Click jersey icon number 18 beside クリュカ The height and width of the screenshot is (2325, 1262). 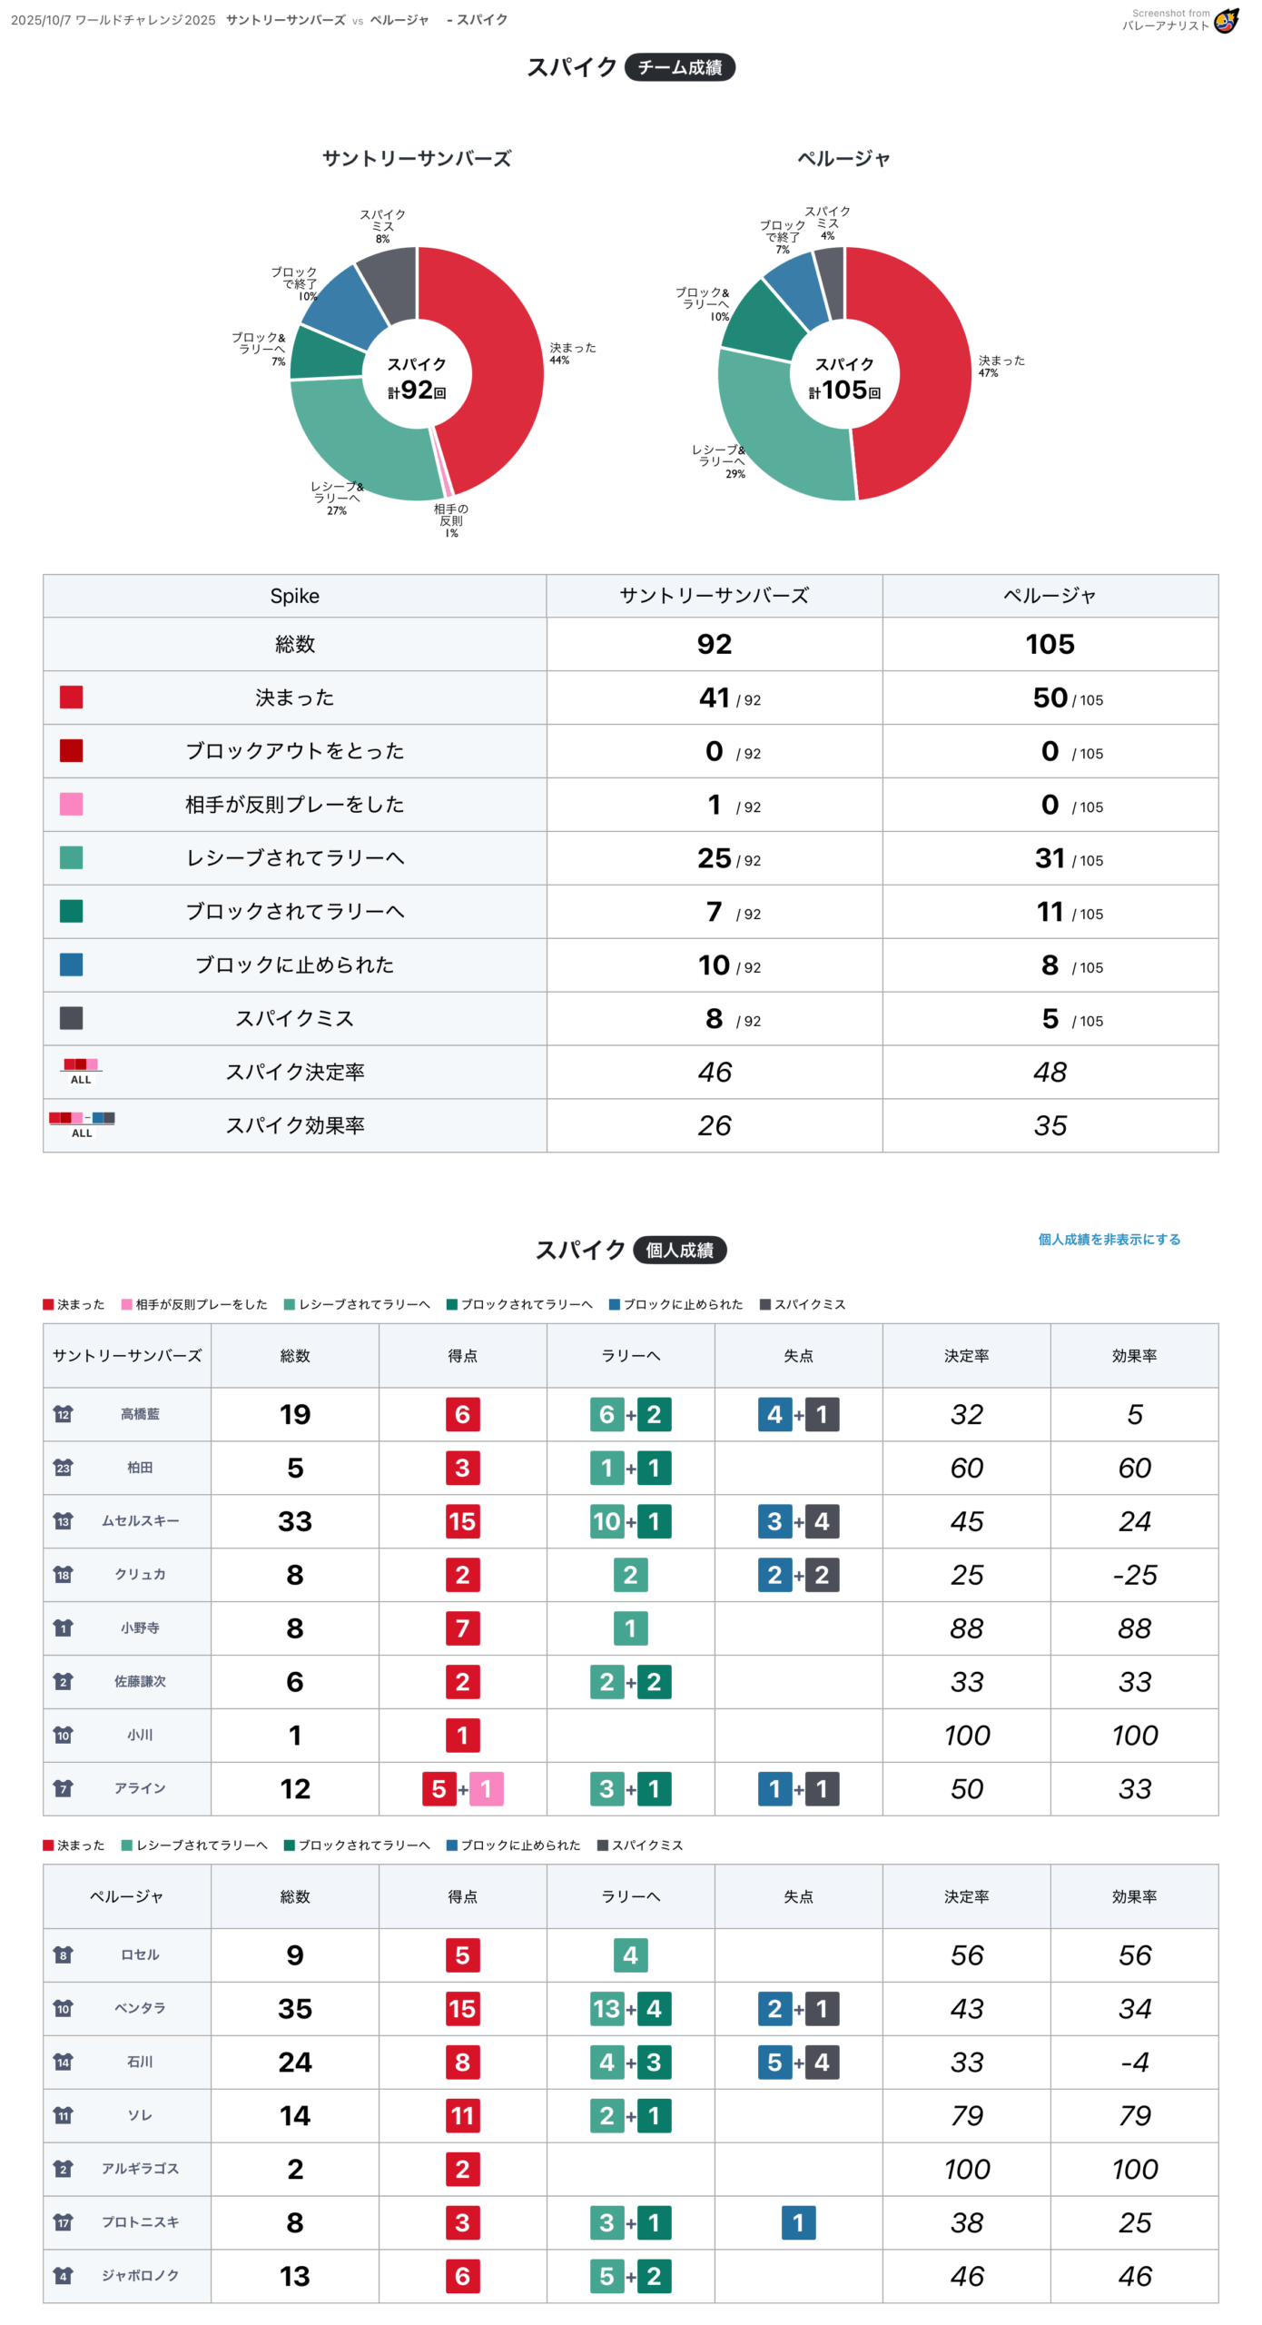tap(63, 1575)
